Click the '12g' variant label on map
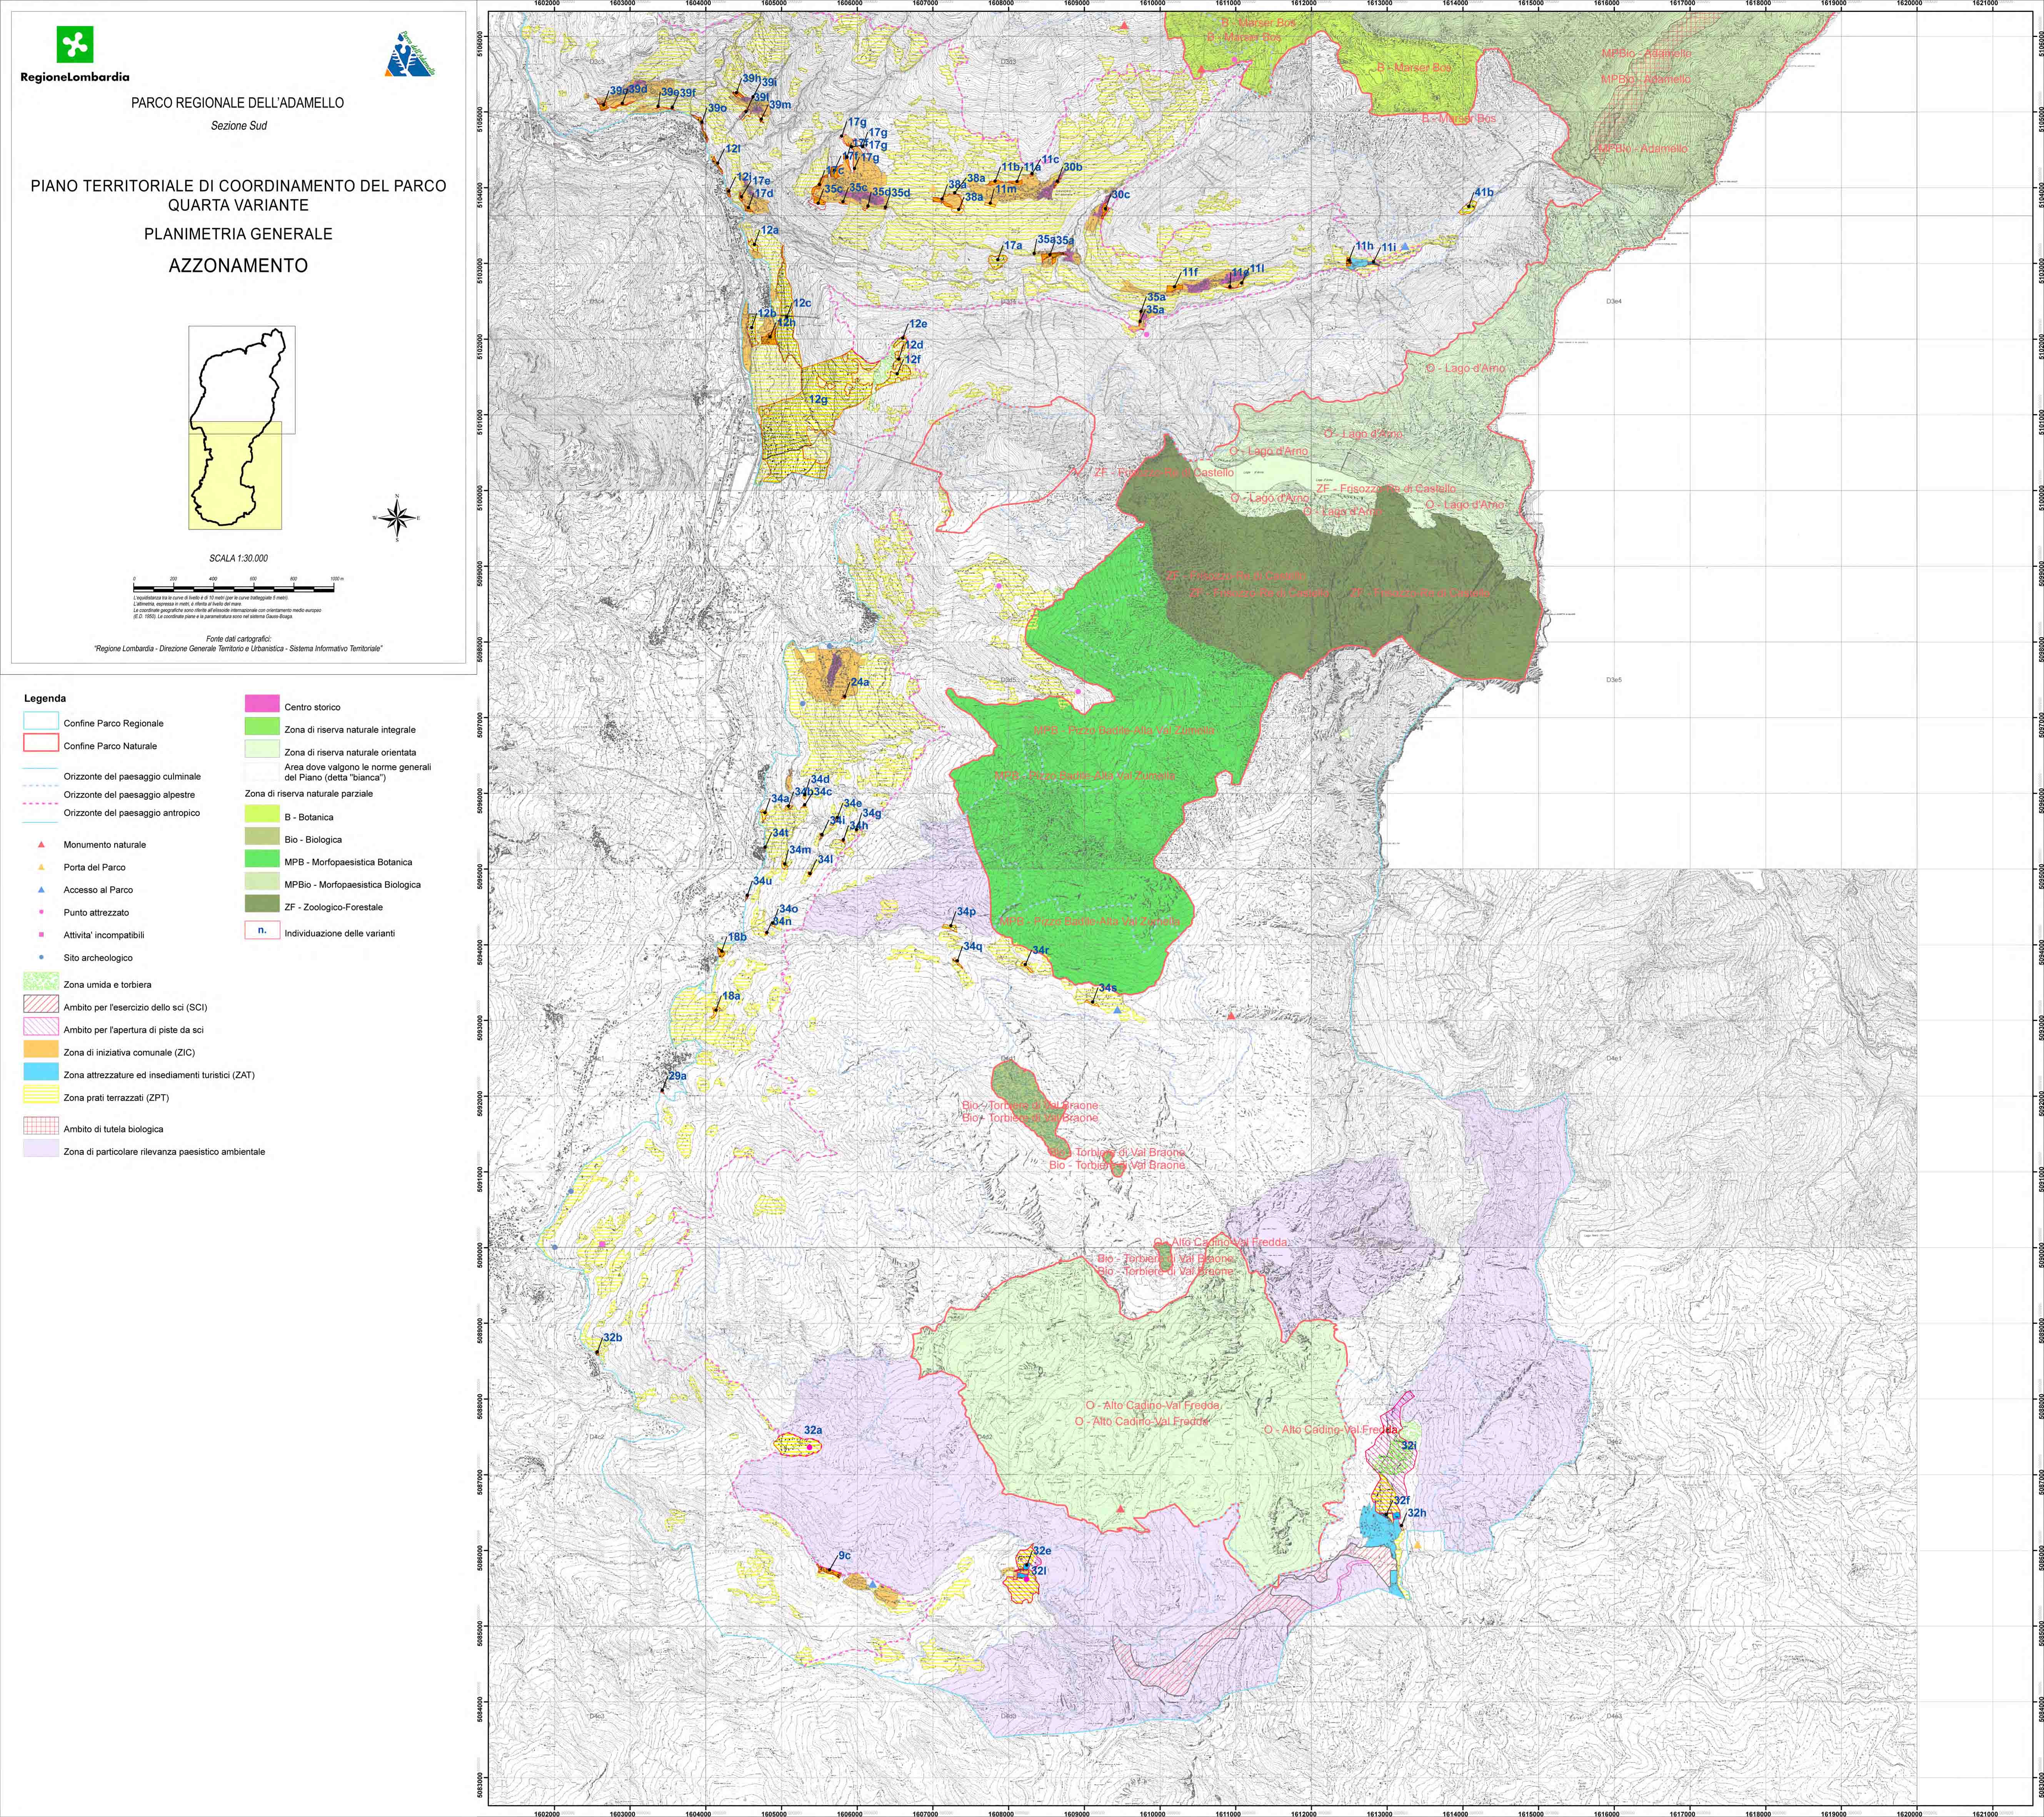 coord(818,399)
